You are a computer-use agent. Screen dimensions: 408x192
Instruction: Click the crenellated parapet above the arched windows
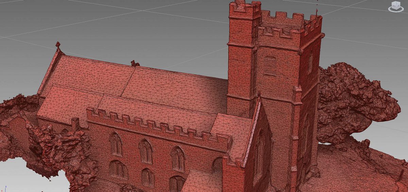pos(156,126)
